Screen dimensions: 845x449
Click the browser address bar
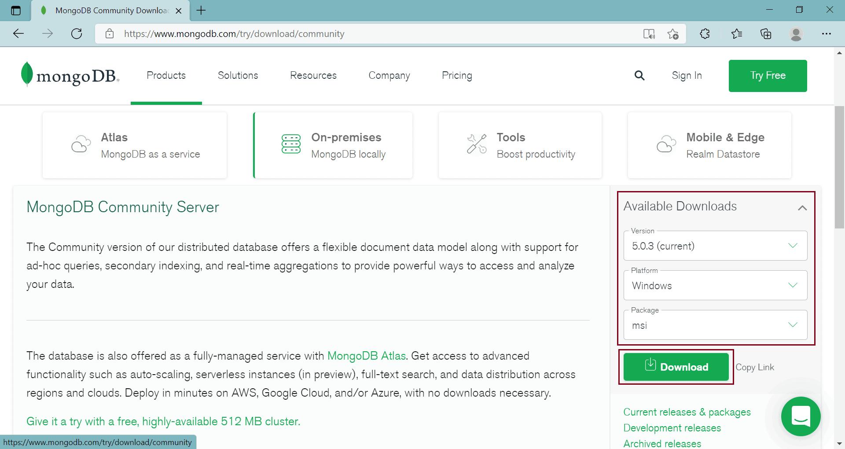point(308,33)
